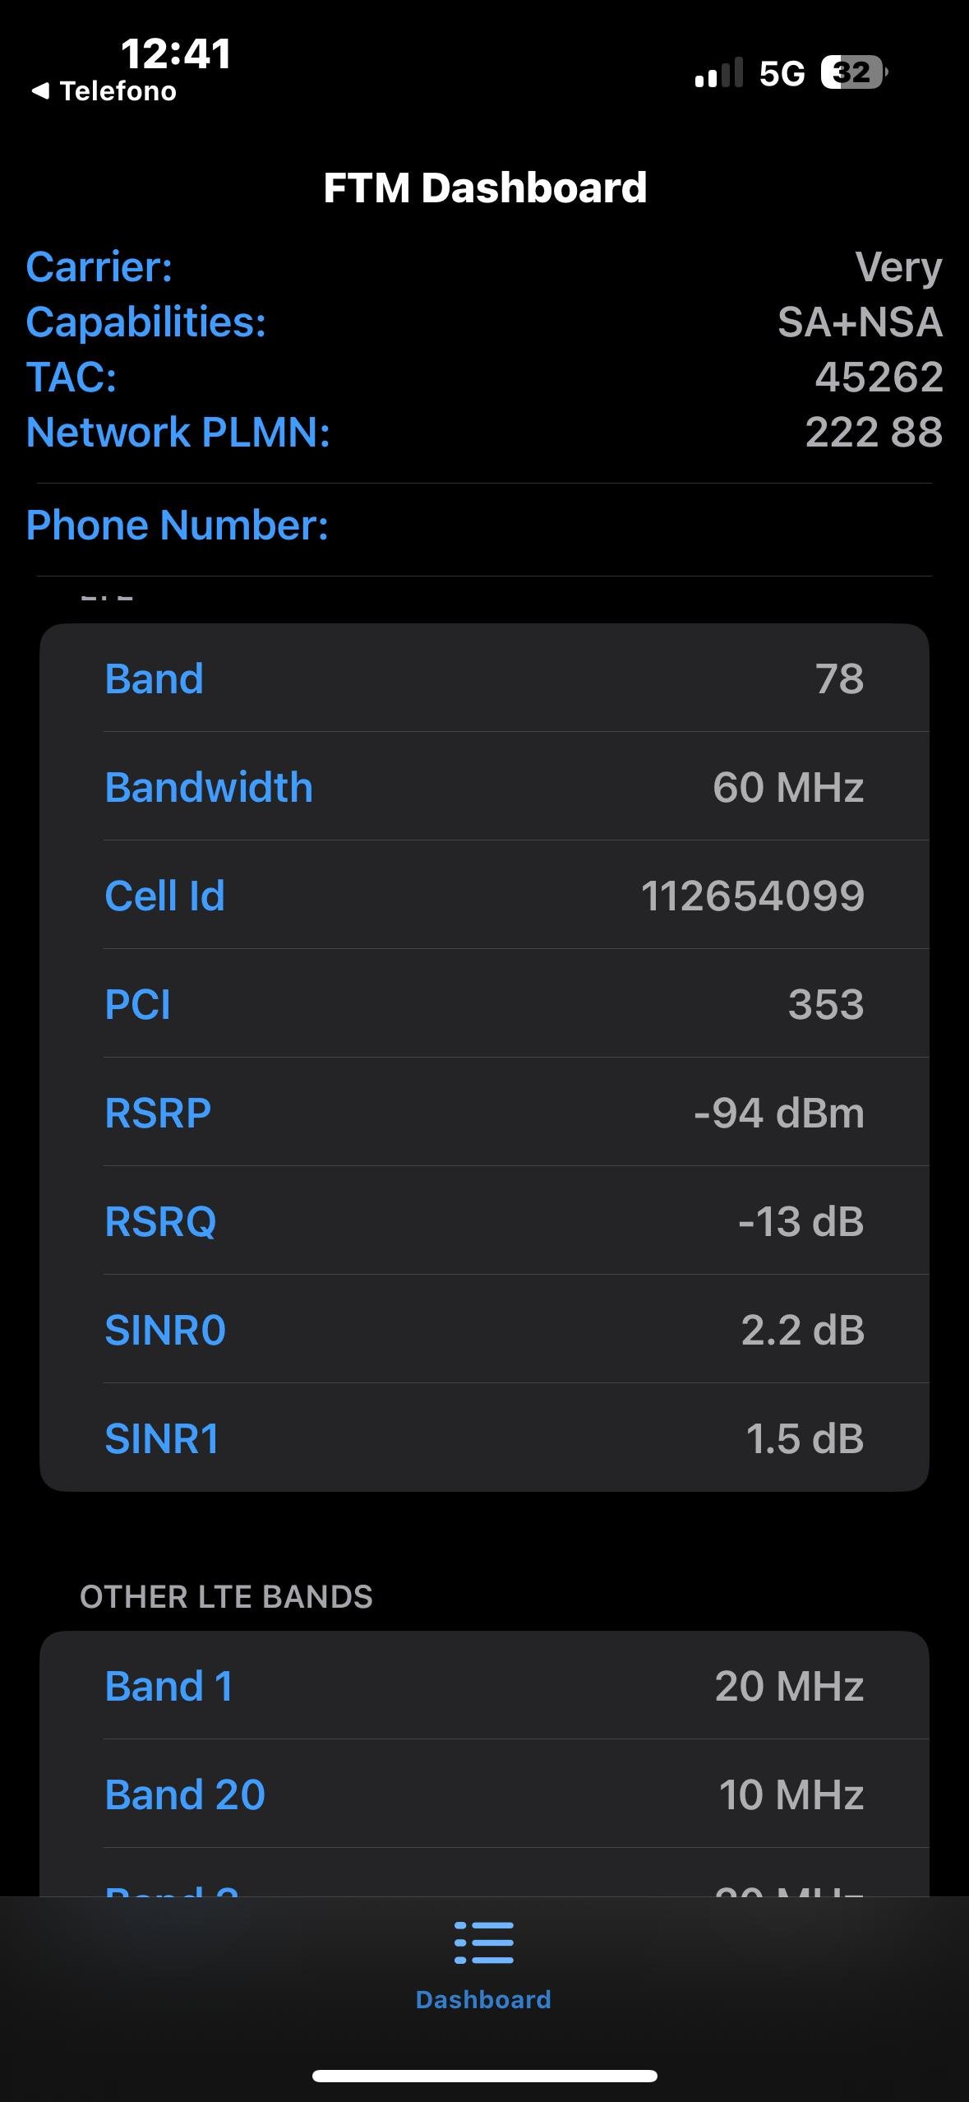
Task: Select the PCI 353 row
Action: 484,1005
